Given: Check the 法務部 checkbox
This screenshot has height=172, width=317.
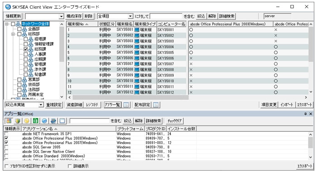Looking at the screenshot, I should (x=19, y=90).
